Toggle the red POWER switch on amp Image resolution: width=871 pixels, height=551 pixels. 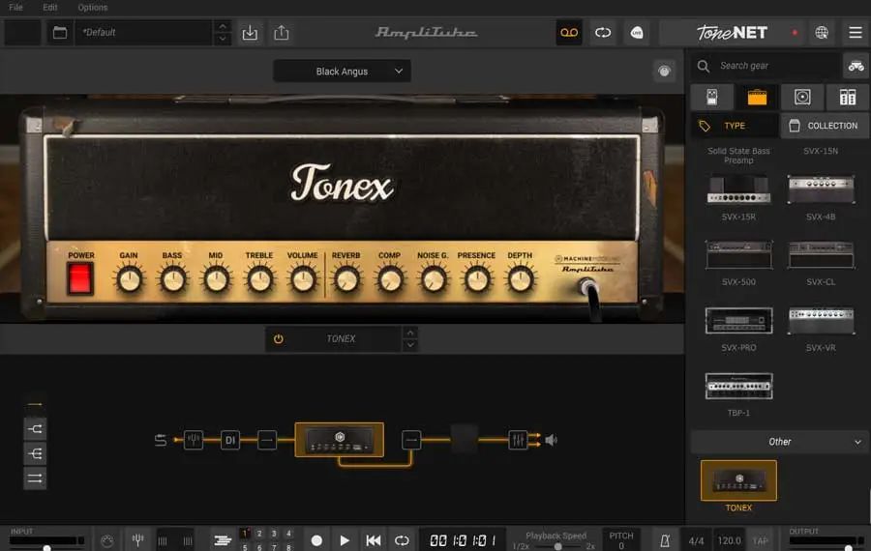click(80, 277)
